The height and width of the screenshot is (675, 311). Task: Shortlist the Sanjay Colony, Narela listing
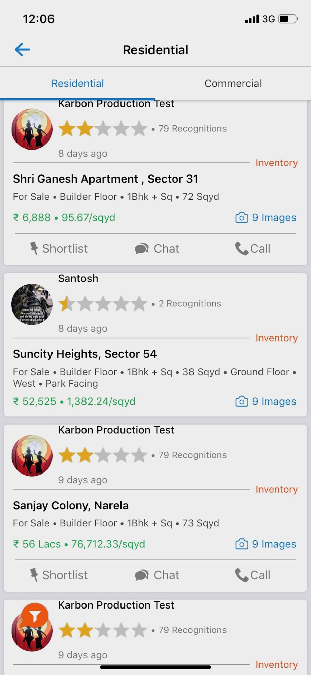[59, 575]
